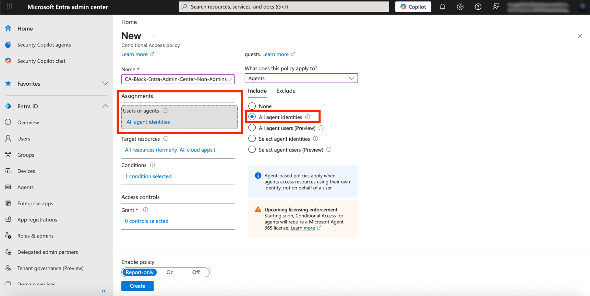590x296 pixels.
Task: Click the Home breadcrumb link
Action: pyautogui.click(x=129, y=22)
